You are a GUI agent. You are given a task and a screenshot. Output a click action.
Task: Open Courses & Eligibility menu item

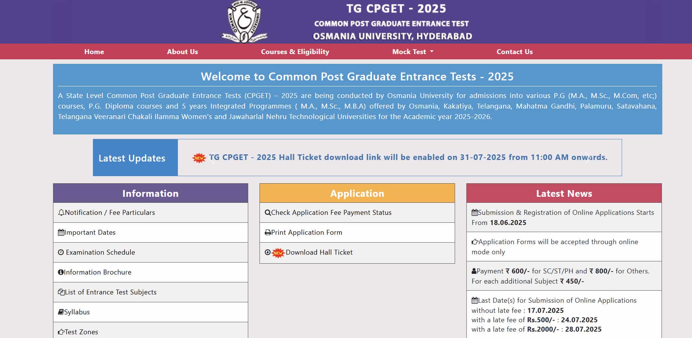[x=295, y=52]
